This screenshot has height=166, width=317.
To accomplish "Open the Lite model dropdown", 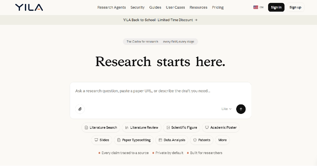I will coord(226,109).
